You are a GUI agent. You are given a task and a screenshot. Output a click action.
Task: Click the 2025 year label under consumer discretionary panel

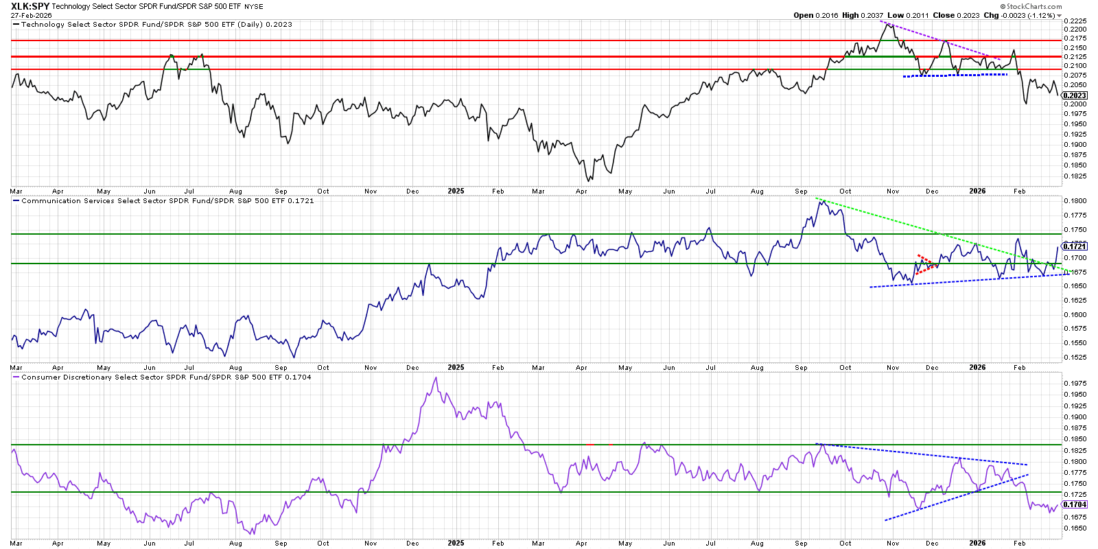point(456,543)
